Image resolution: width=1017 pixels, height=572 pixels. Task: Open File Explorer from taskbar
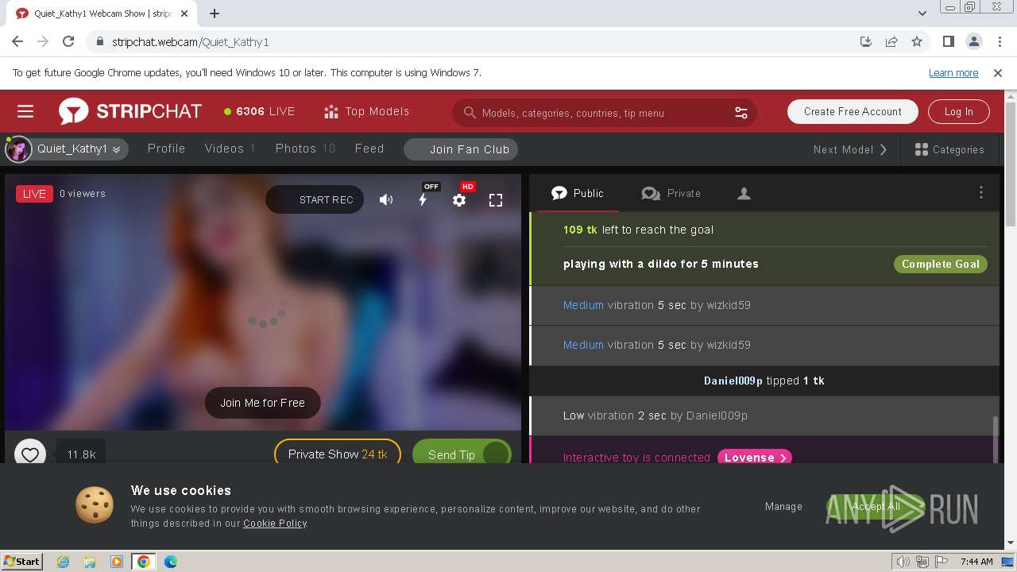(90, 562)
